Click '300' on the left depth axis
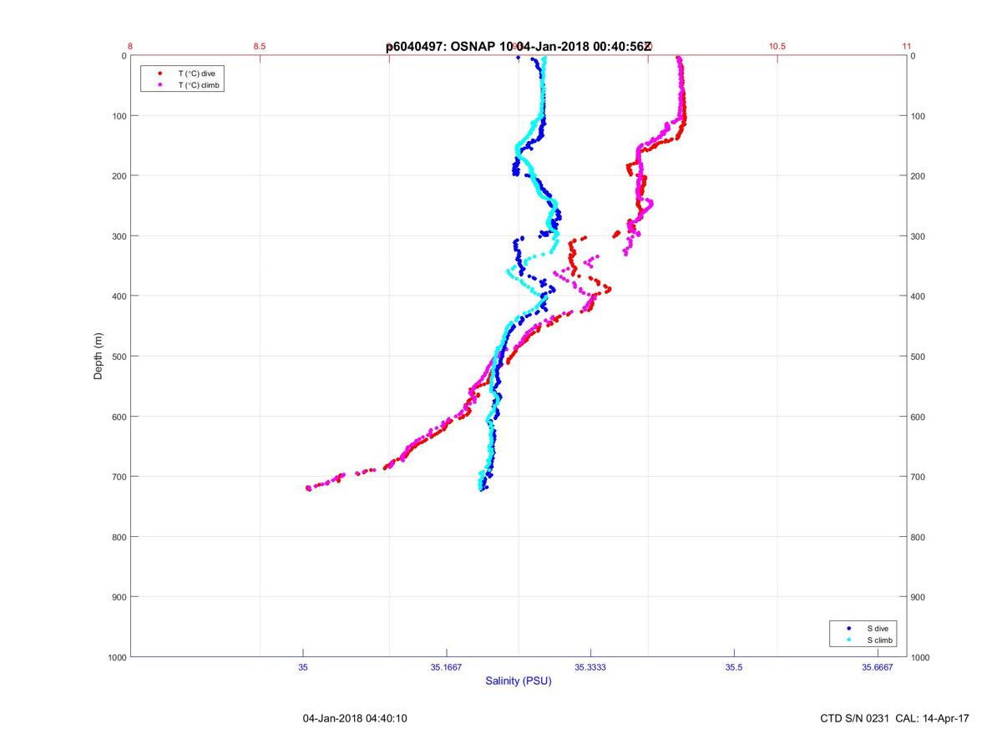 tap(119, 236)
